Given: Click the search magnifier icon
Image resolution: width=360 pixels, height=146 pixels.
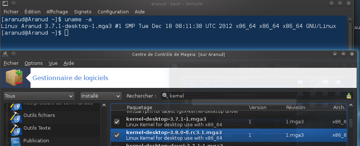Looking at the screenshot, I should pyautogui.click(x=165, y=95).
